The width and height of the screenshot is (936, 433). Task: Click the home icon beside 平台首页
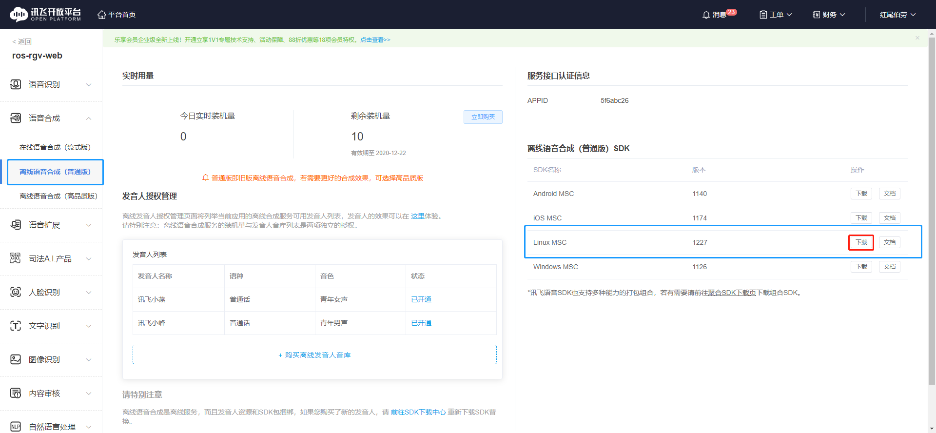click(102, 15)
